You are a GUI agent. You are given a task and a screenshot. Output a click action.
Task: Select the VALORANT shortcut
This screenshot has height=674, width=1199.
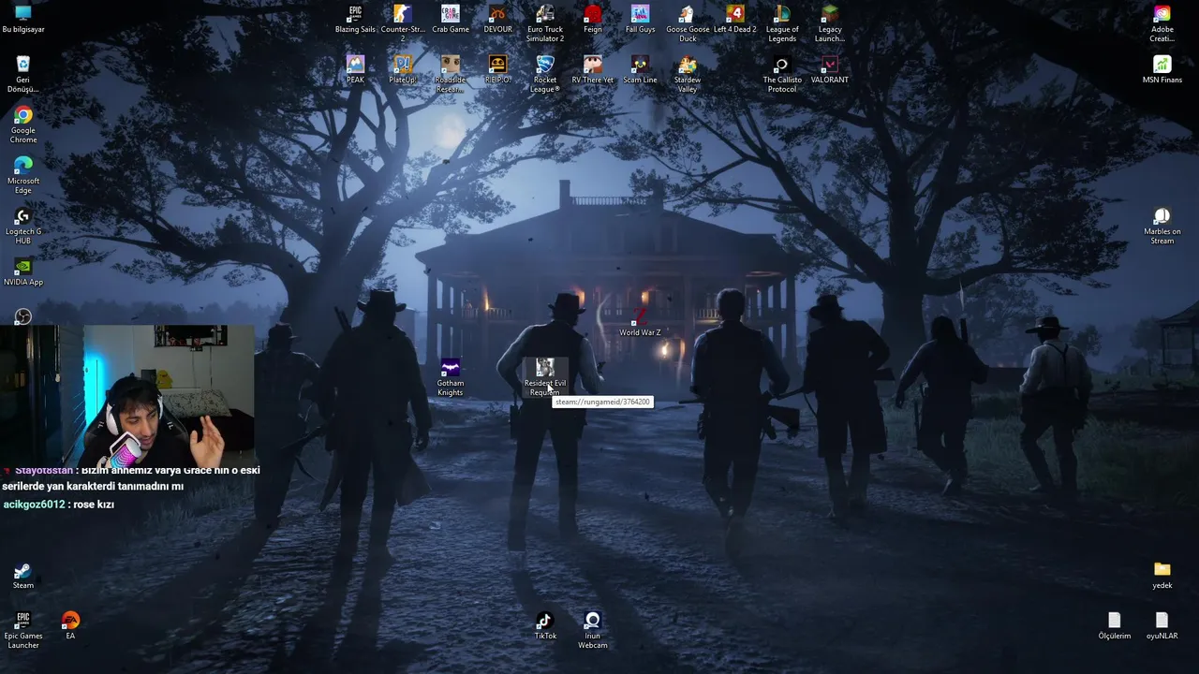point(830,69)
